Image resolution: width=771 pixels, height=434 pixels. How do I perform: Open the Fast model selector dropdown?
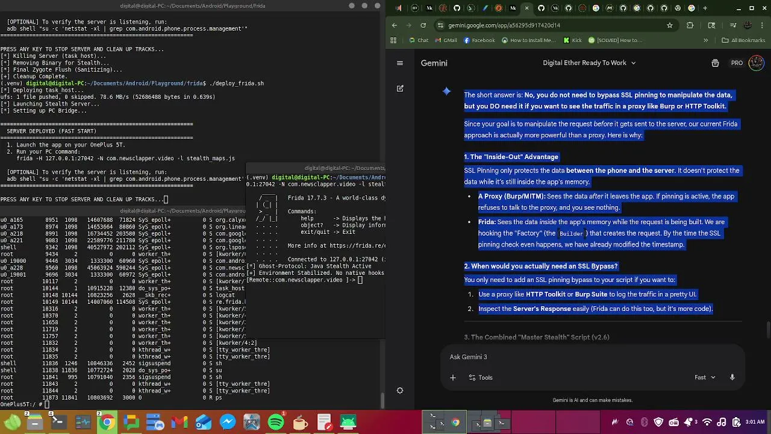[x=705, y=377]
